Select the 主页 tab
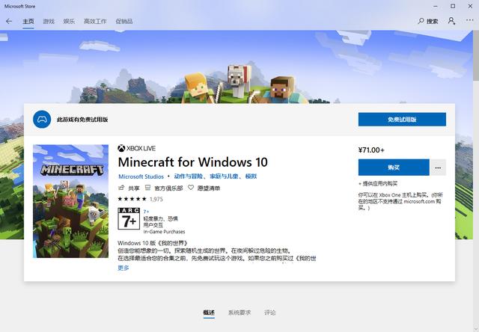The height and width of the screenshot is (332, 479). (28, 22)
